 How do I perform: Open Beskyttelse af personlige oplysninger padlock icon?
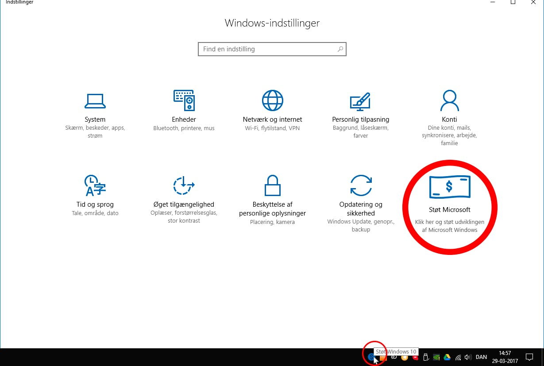[272, 185]
